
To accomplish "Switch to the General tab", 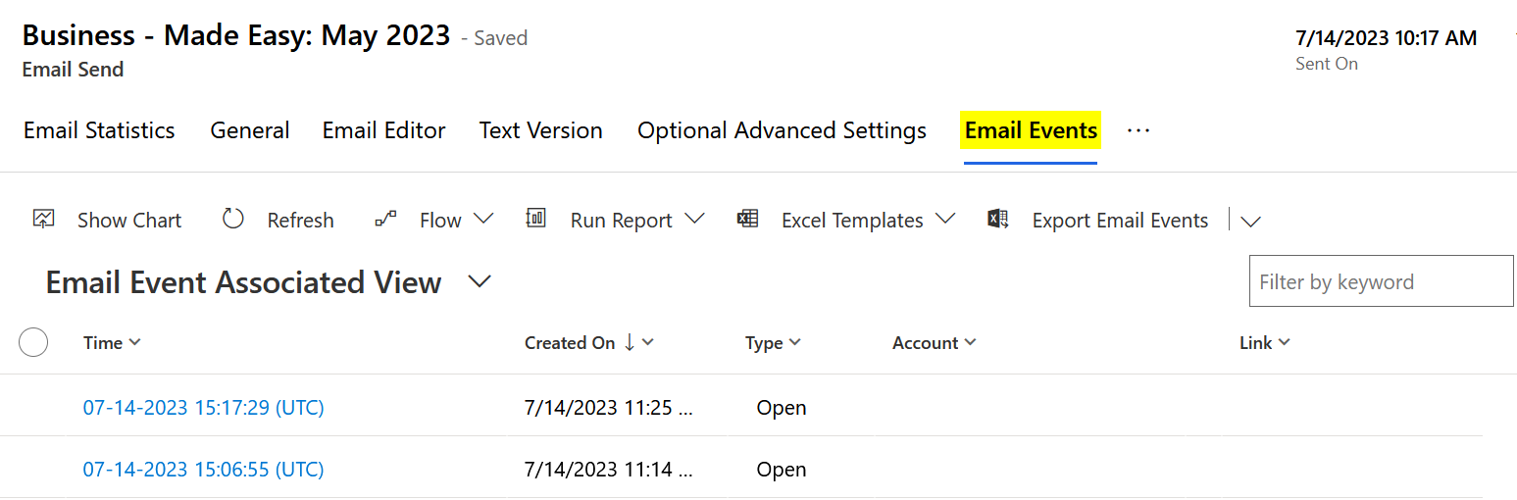I will [x=250, y=130].
